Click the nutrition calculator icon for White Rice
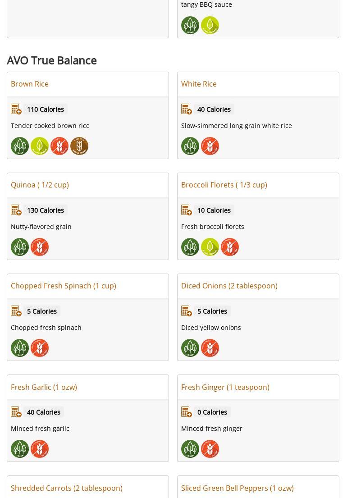Viewport: 347px width, 498px height. tap(187, 110)
